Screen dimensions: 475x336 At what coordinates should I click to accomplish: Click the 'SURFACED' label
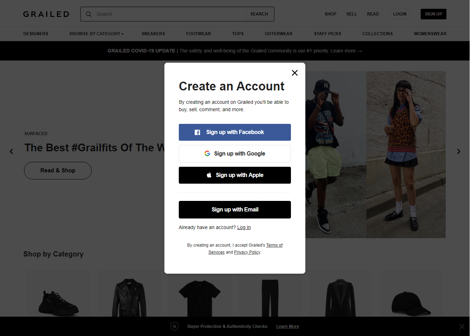tap(36, 134)
